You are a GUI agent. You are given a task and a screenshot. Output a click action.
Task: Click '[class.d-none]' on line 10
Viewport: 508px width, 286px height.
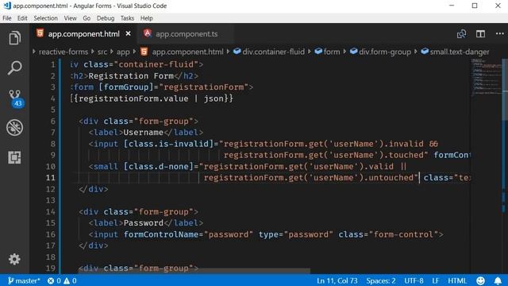[159, 167]
